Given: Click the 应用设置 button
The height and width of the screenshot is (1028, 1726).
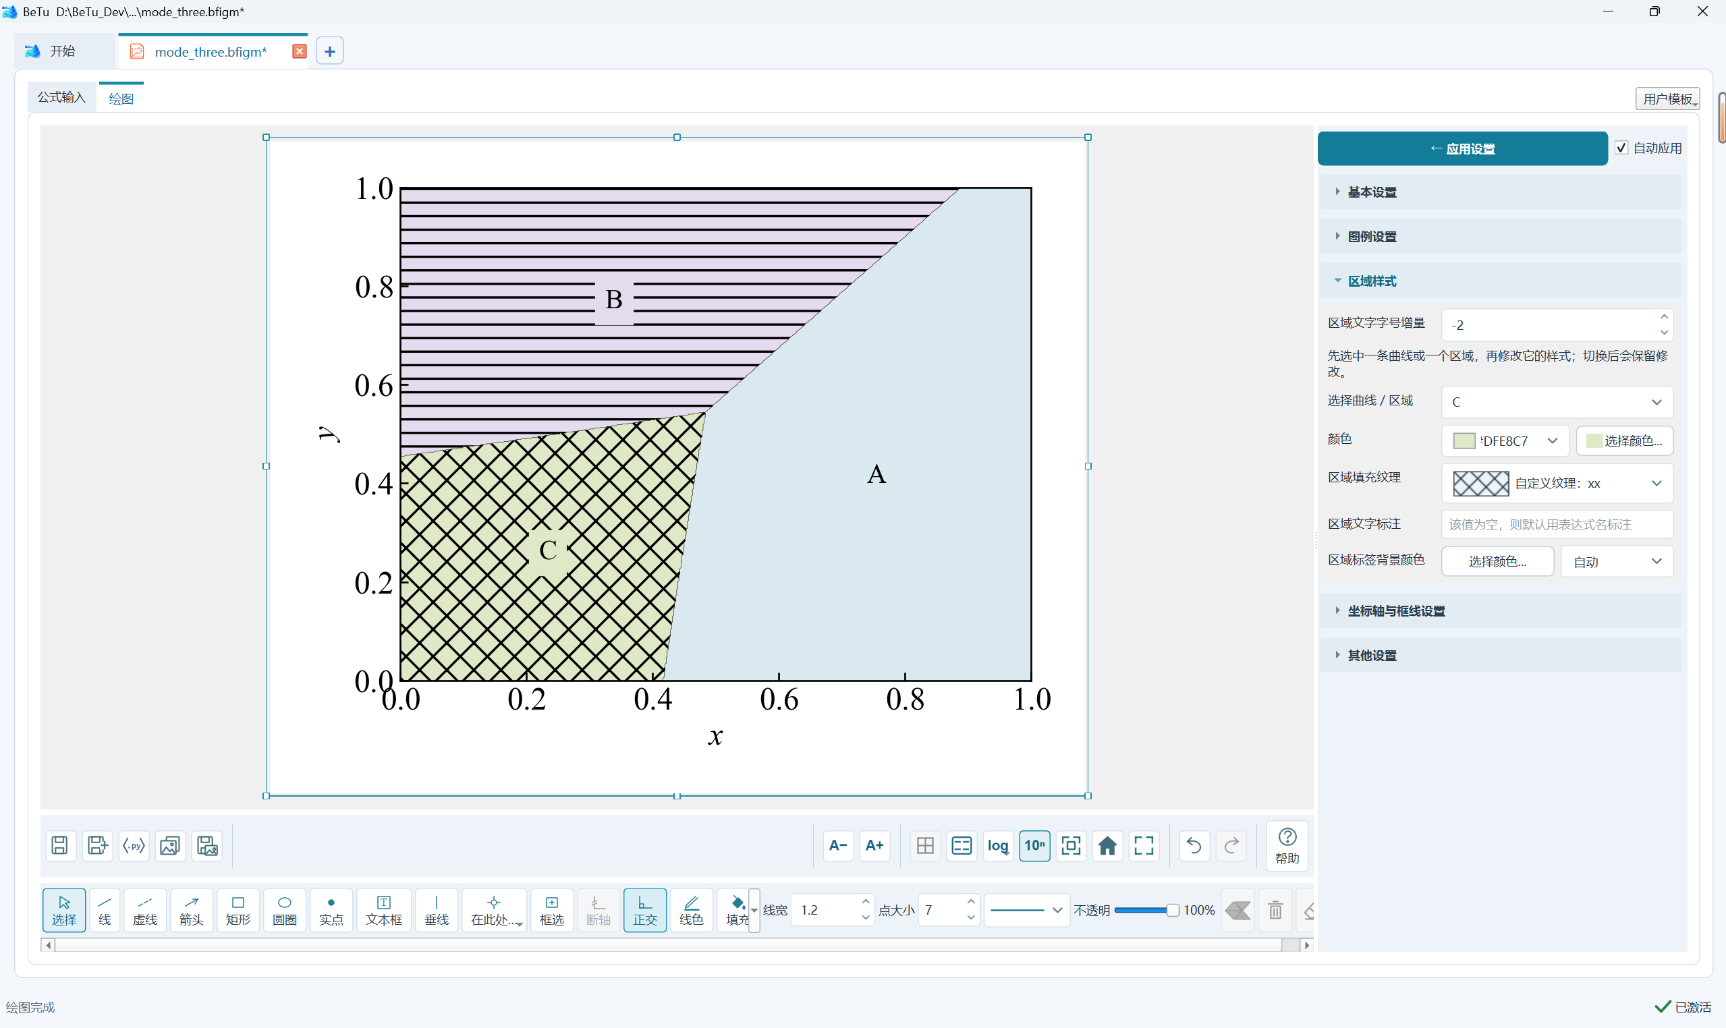Looking at the screenshot, I should coord(1462,148).
